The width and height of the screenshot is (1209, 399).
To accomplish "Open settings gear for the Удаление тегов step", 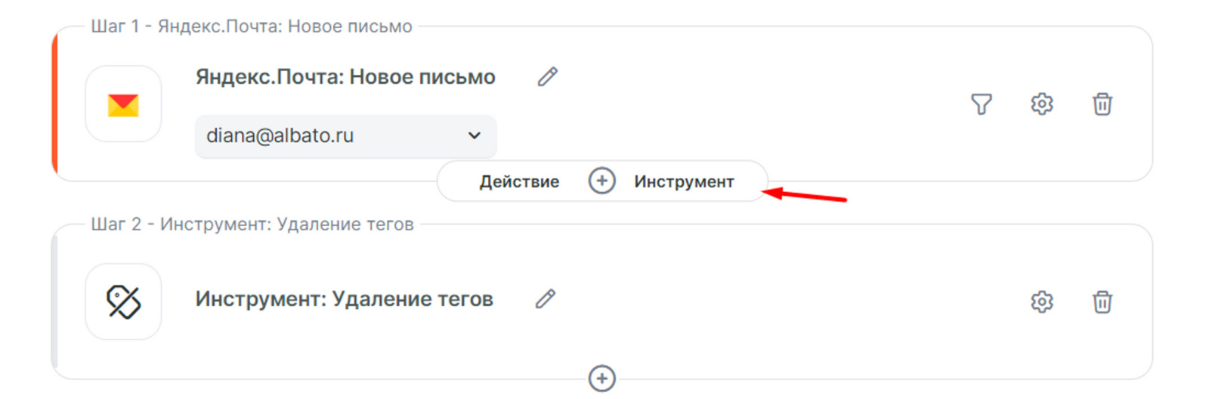I will coord(1042,302).
